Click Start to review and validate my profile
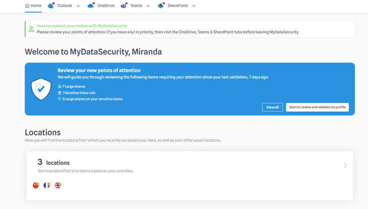Image resolution: width=368 pixels, height=209 pixels. tap(317, 107)
